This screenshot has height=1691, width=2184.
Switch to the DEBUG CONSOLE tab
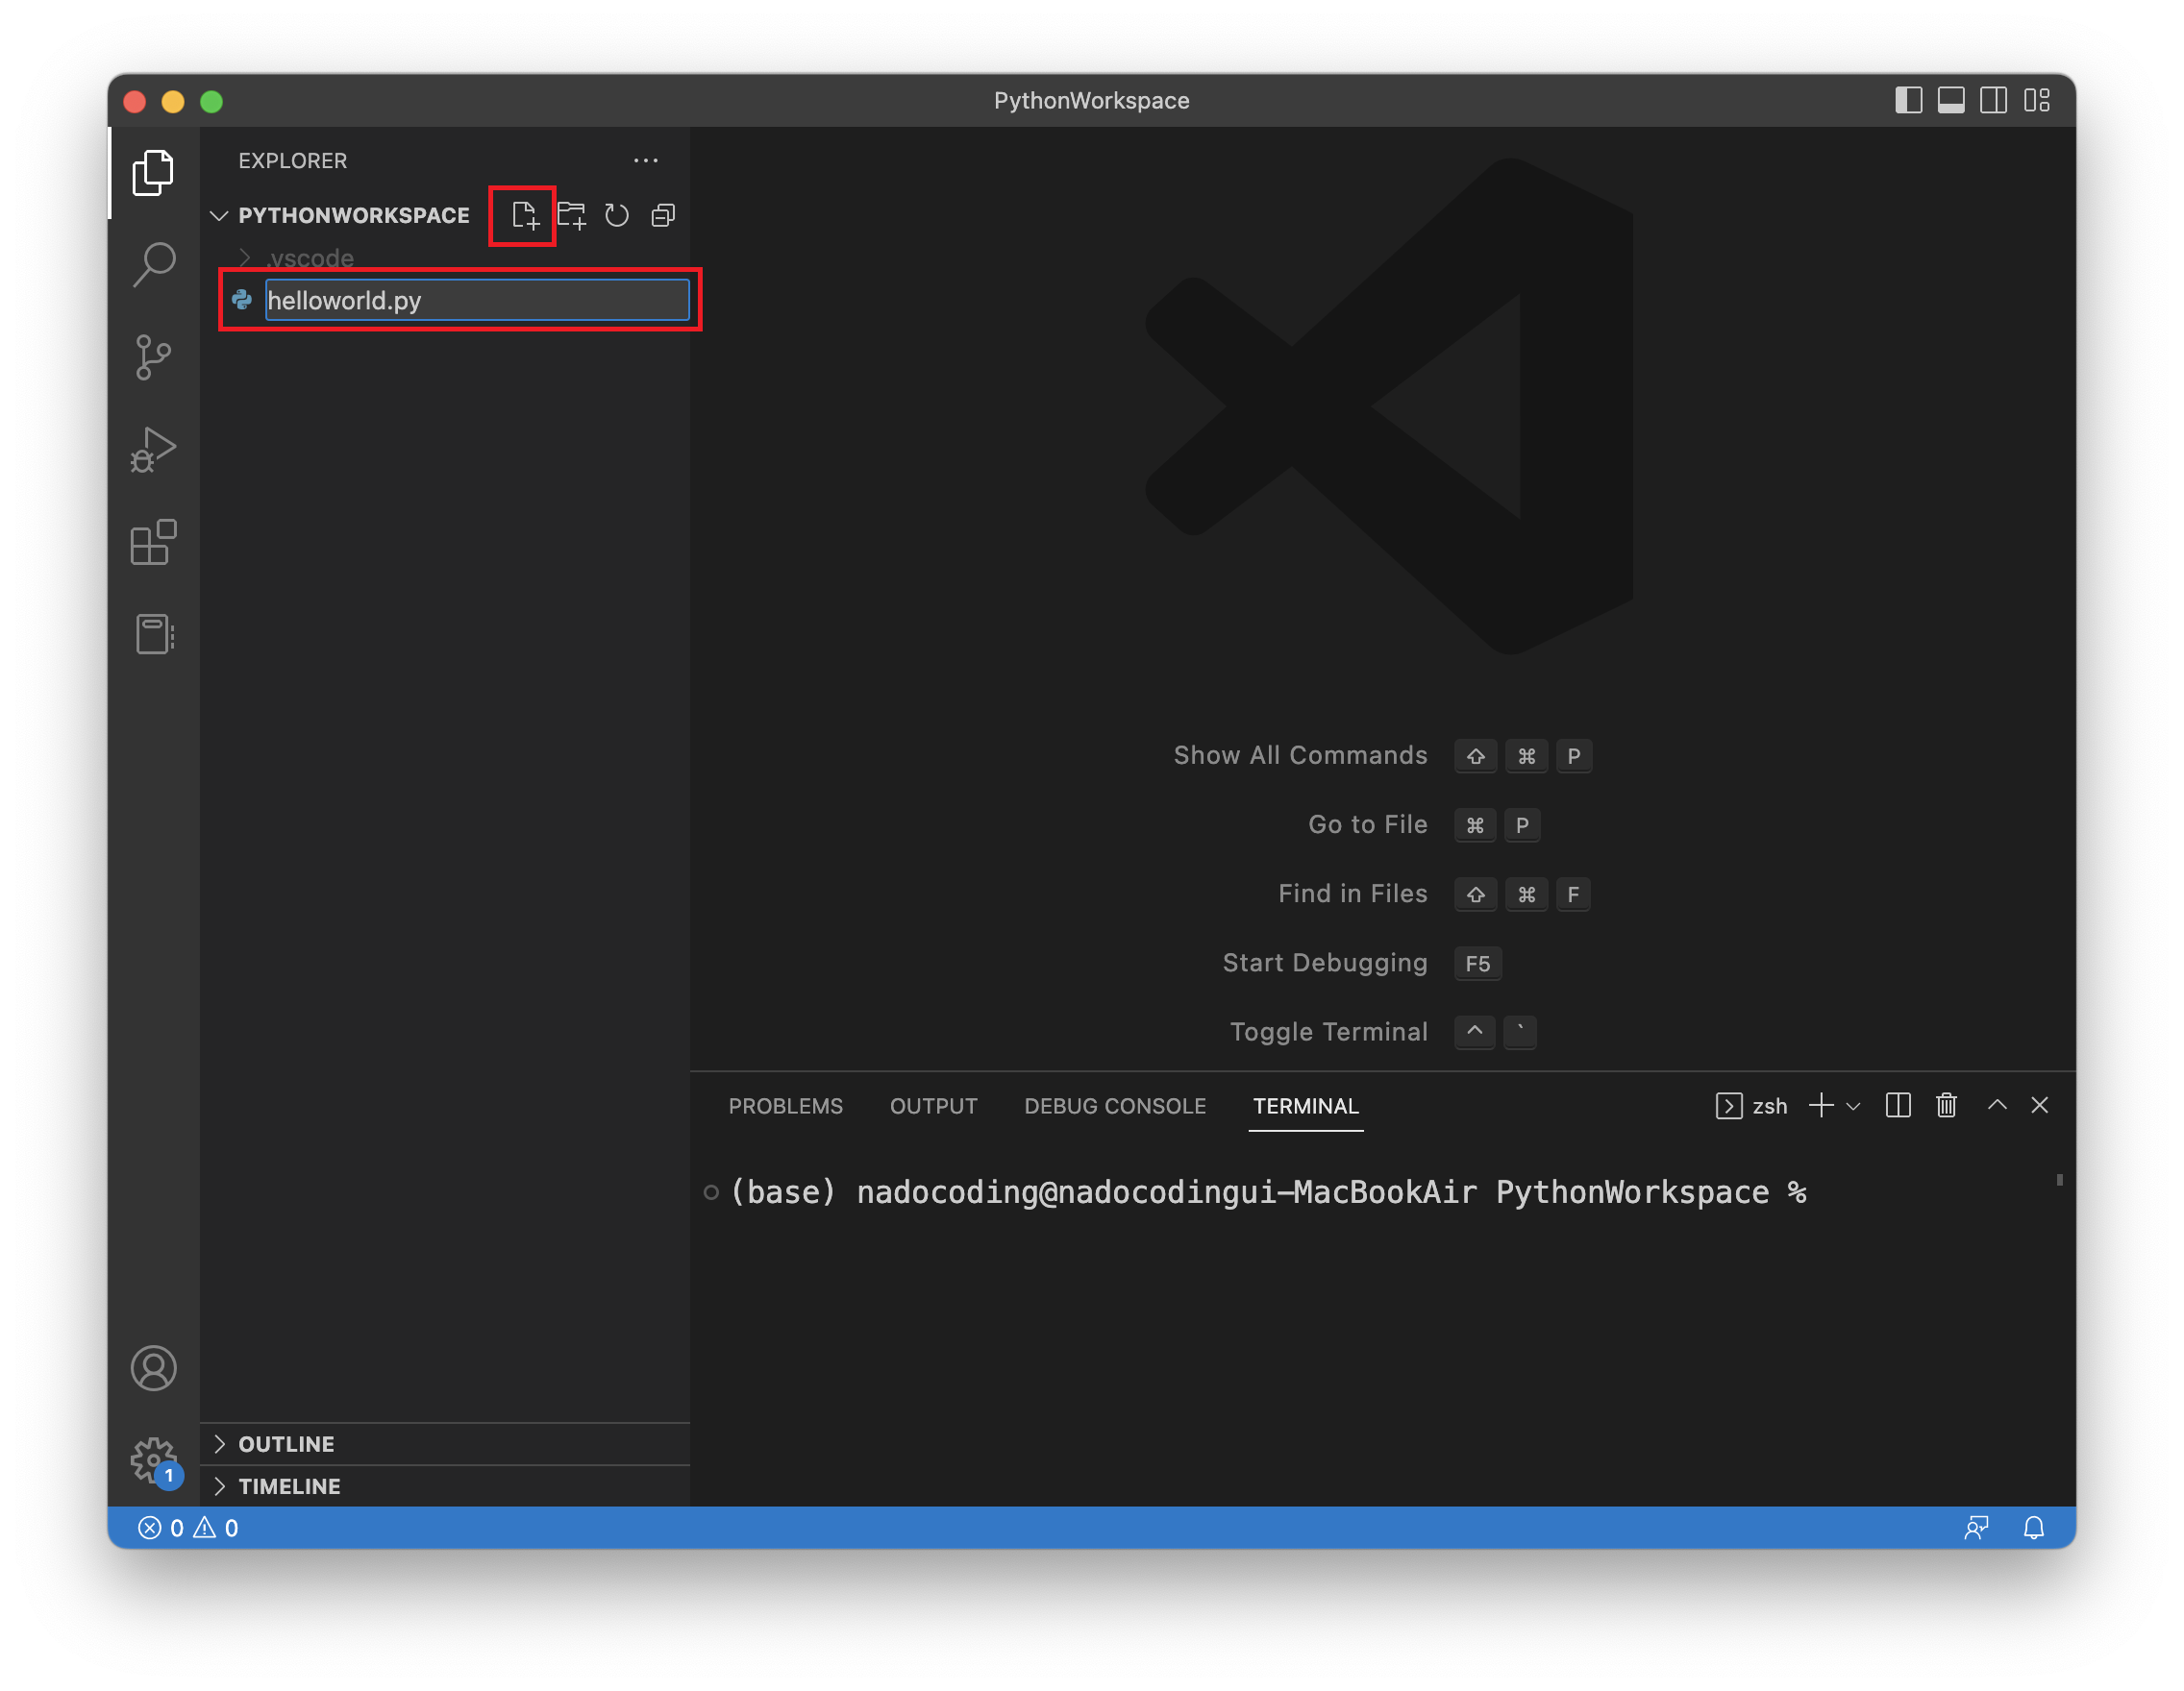(1114, 1105)
